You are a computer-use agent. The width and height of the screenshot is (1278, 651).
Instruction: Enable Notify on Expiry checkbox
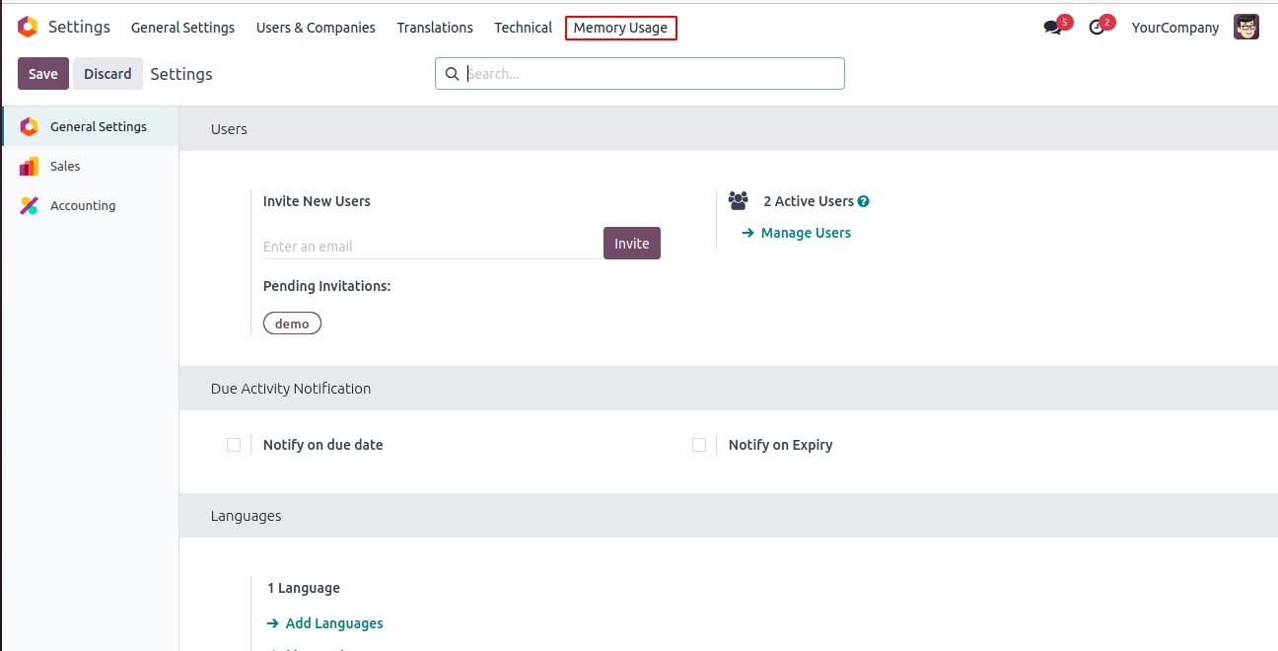click(699, 445)
